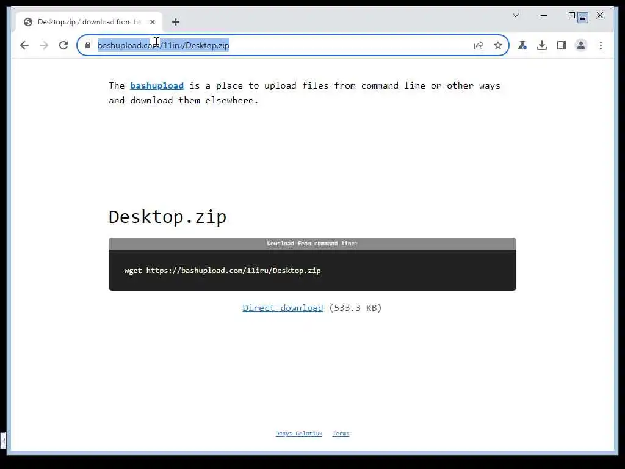Open the Chrome Labs flask icon
This screenshot has width=625, height=469.
pos(522,45)
